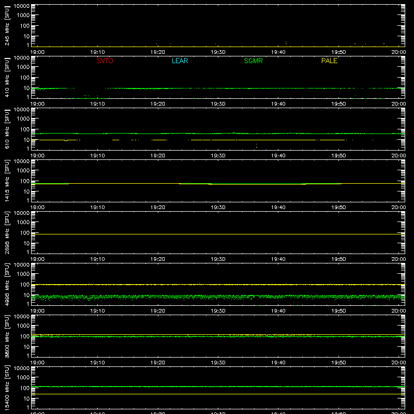Click 19:00 time label under 1415 MHz panel
Image resolution: width=414 pixels, height=414 pixels.
coord(37,208)
